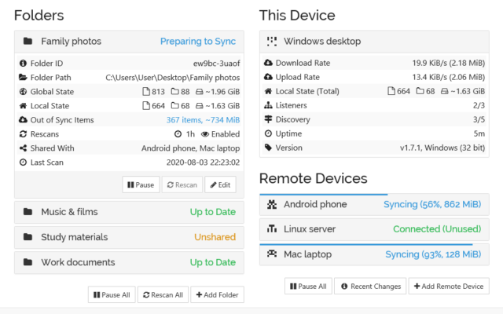Click the clock icon next to Last Scan
The width and height of the screenshot is (503, 314).
point(23,162)
